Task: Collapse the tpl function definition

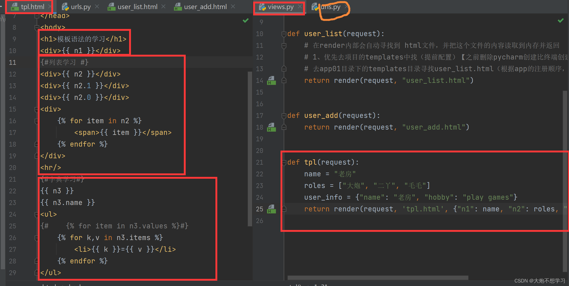Action: click(x=284, y=162)
